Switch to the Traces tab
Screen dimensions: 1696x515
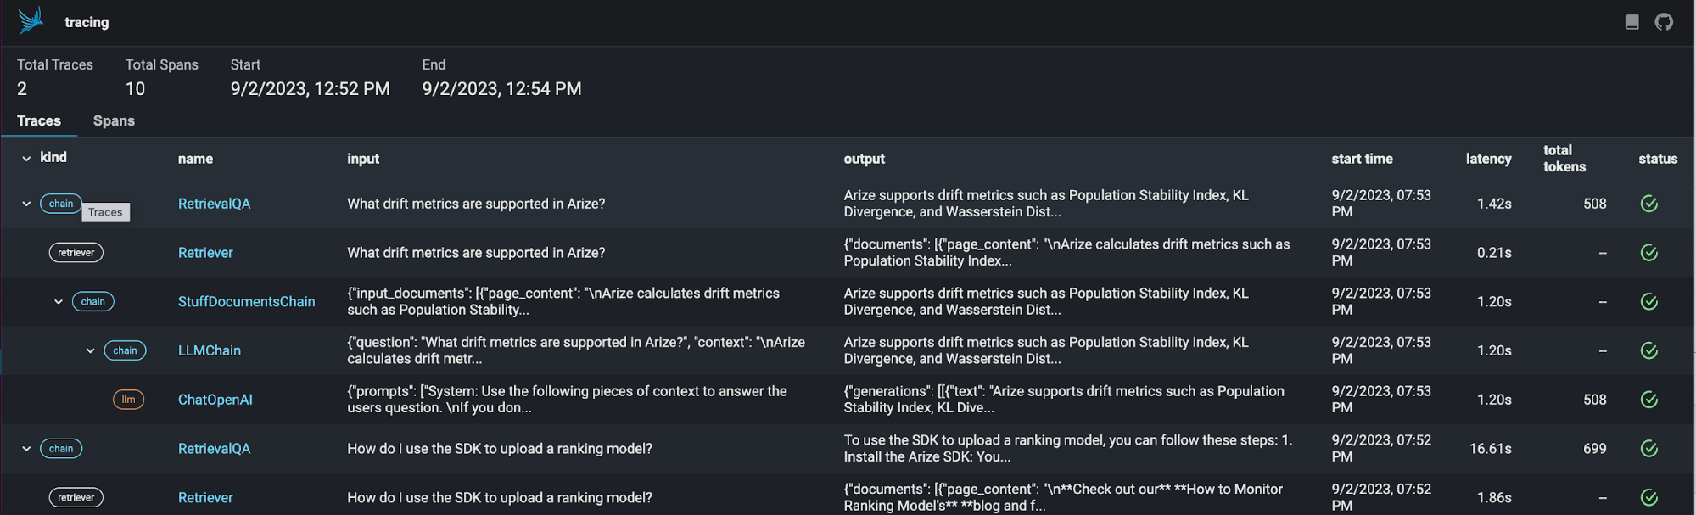[39, 120]
